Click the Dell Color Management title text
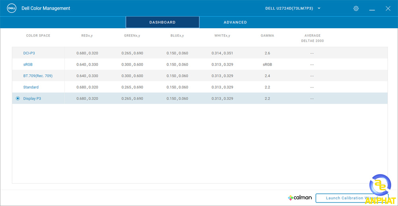 (x=46, y=8)
